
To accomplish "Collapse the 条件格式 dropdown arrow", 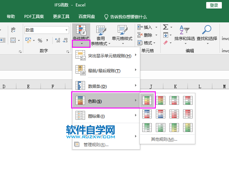I will tap(81, 43).
